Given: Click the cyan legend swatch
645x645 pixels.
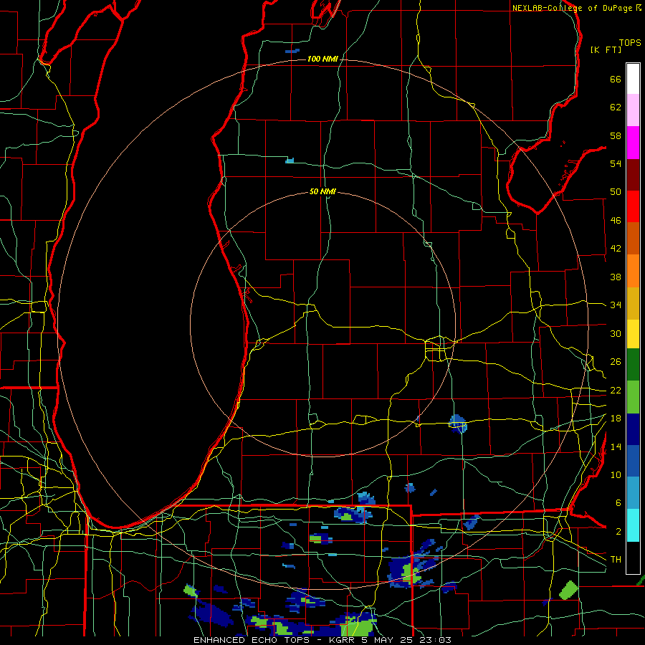Looking at the screenshot, I should tap(633, 525).
